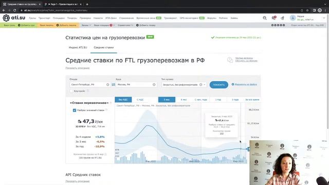
Task: Click the info icon next to Кругорейс
Action: (88, 91)
